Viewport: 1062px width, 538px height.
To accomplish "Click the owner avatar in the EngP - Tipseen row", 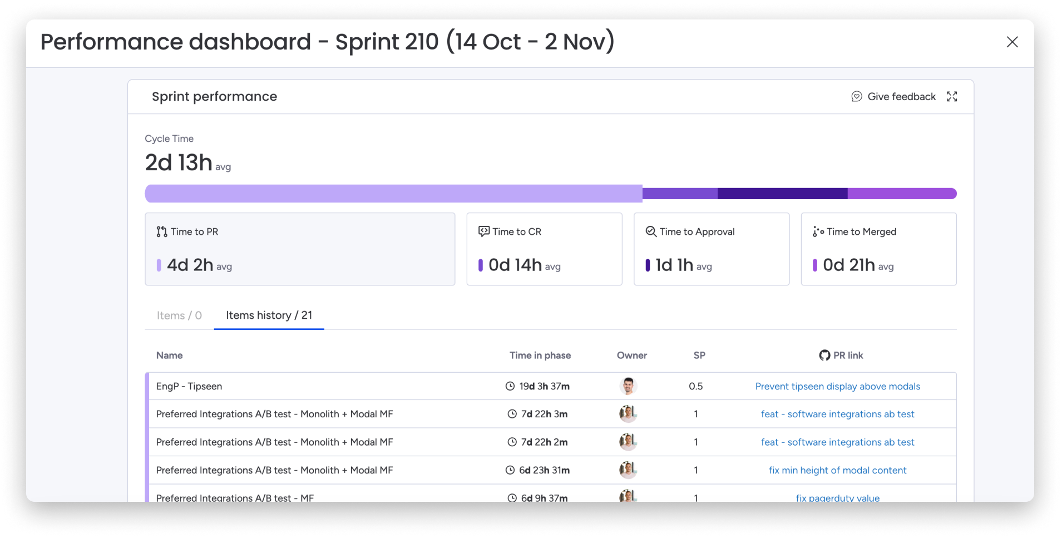I will [628, 386].
